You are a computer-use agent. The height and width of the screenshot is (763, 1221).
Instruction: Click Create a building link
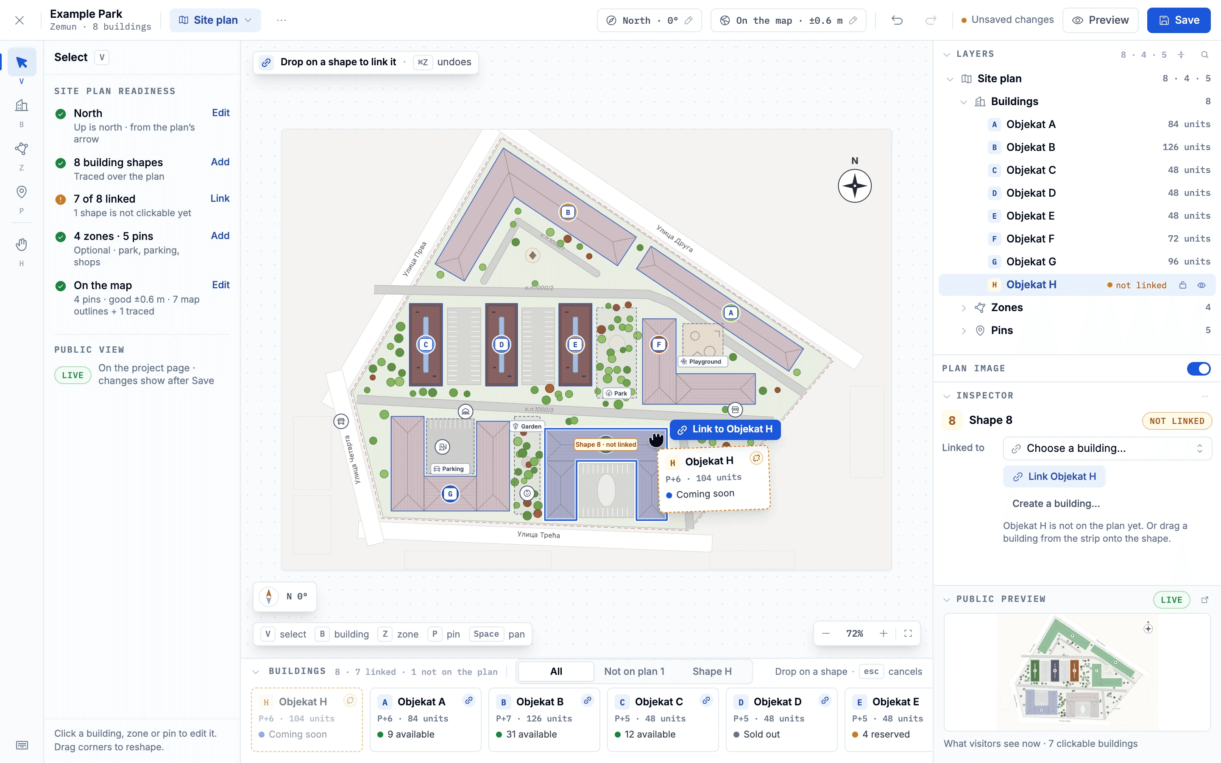tap(1056, 504)
